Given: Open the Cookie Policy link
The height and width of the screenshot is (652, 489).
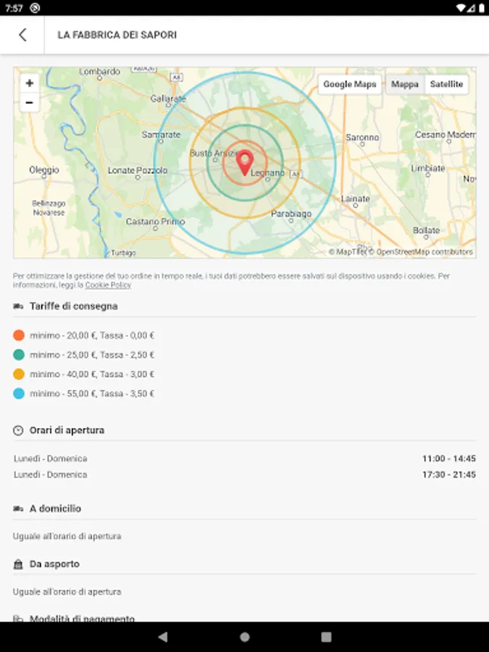Looking at the screenshot, I should pos(108,285).
